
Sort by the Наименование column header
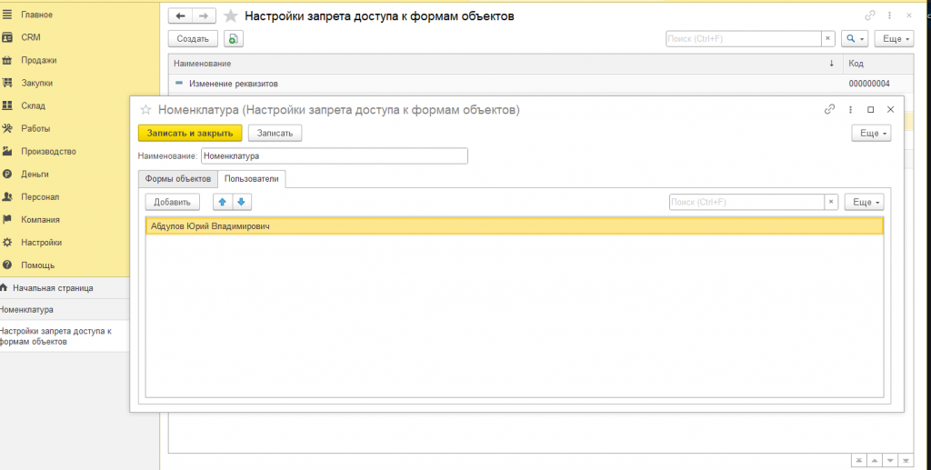pos(506,63)
